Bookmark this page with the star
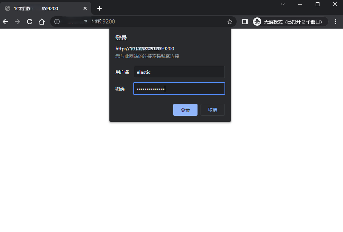 [229, 22]
